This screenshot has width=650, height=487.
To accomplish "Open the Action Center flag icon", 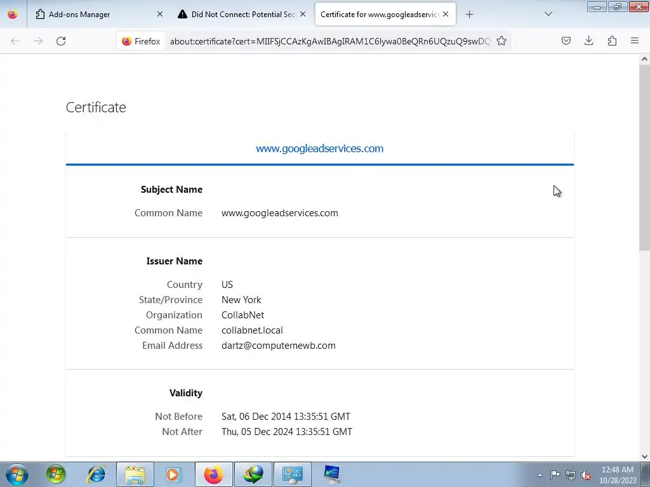I will 555,475.
